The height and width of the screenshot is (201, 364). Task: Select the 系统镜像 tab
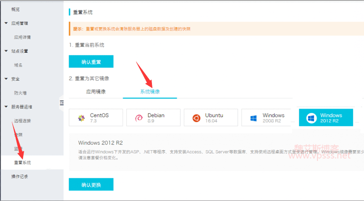150,91
